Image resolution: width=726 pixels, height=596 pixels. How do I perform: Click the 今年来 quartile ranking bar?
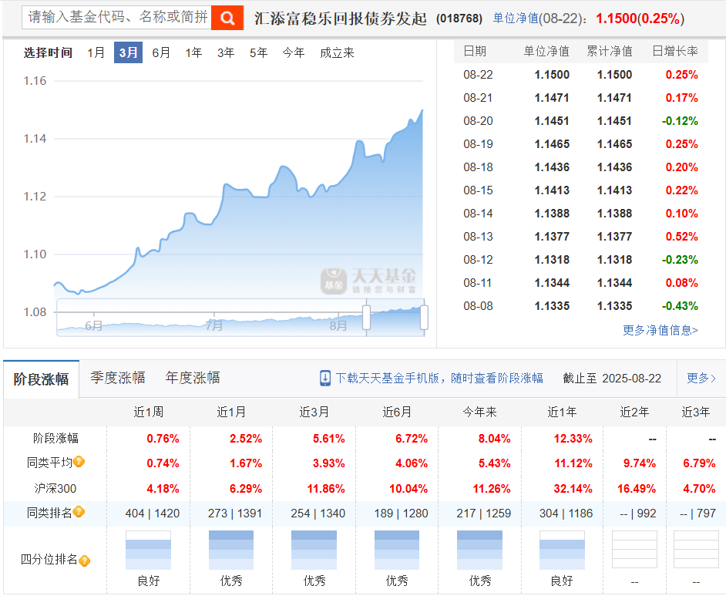point(479,551)
